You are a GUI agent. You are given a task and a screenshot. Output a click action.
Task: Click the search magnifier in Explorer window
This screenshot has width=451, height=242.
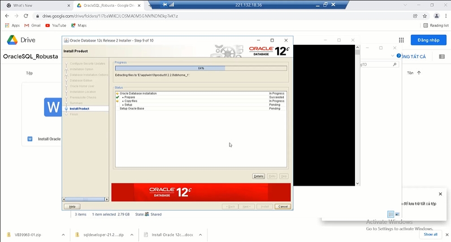[x=395, y=65]
